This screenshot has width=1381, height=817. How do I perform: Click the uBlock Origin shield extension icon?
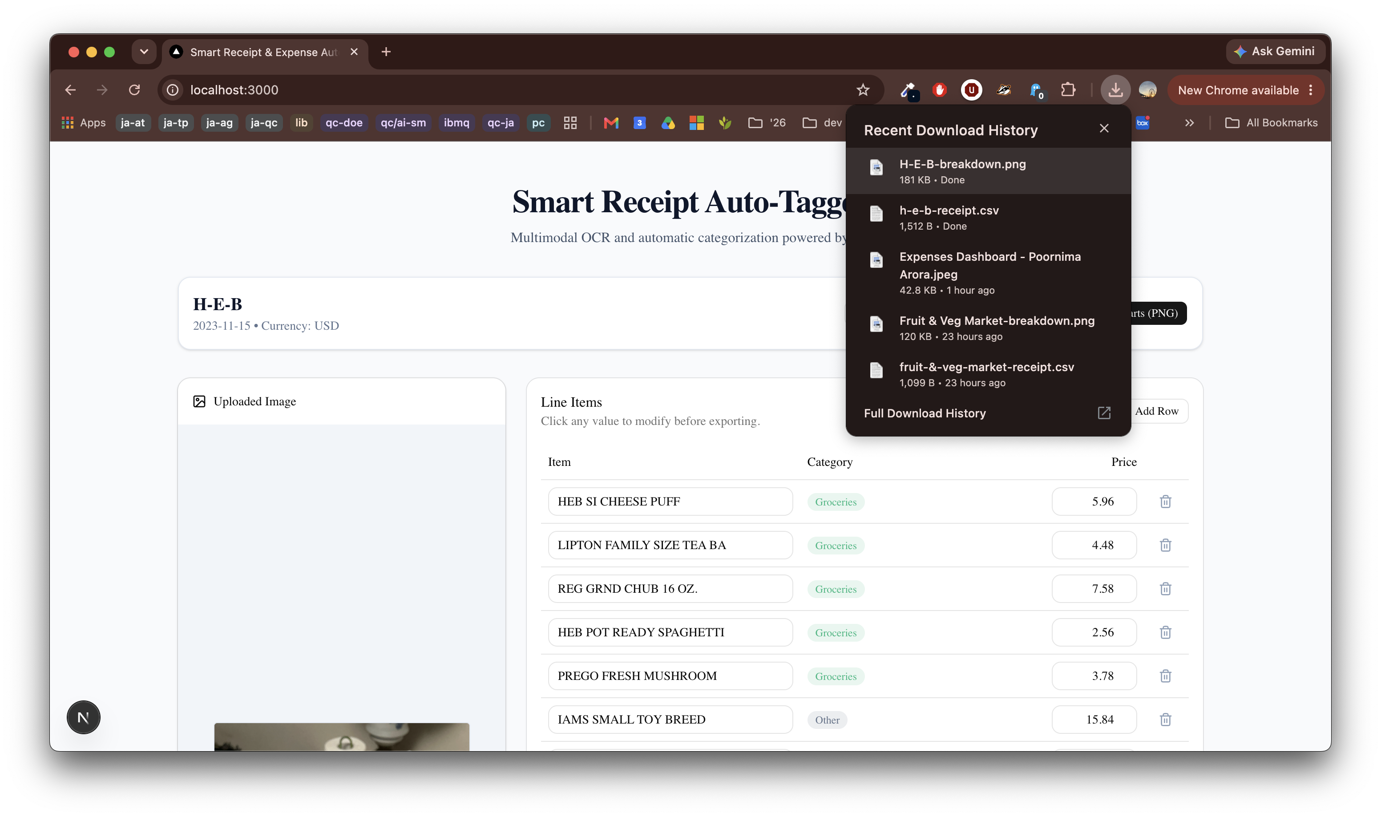pyautogui.click(x=972, y=90)
